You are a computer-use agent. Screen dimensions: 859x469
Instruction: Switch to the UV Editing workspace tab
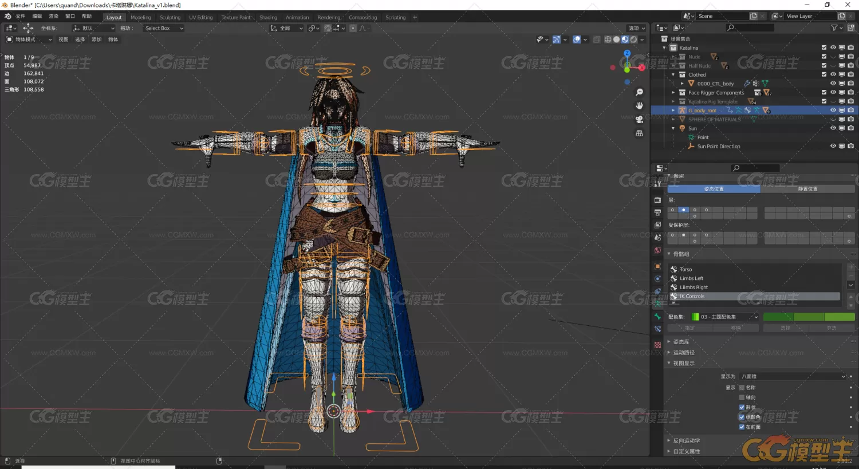pos(201,17)
